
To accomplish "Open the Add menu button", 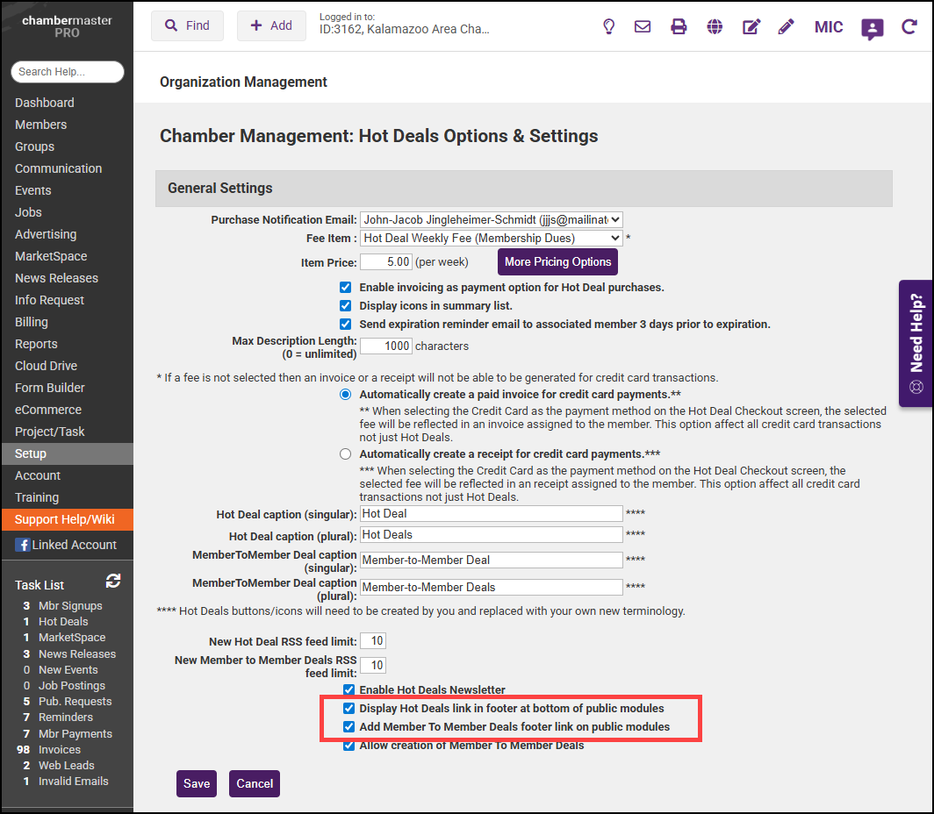I will click(271, 26).
